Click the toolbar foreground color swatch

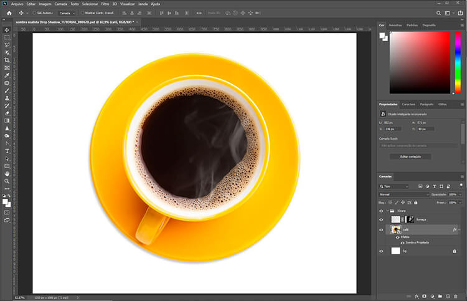click(5, 202)
